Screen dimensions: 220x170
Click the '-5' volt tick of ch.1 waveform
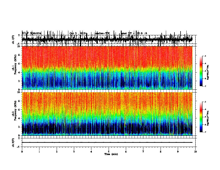coord(19,44)
